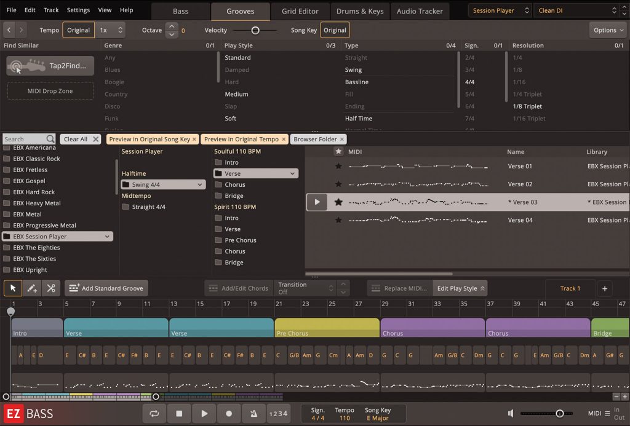
Task: Adjust the Velocity slider
Action: coord(255,30)
